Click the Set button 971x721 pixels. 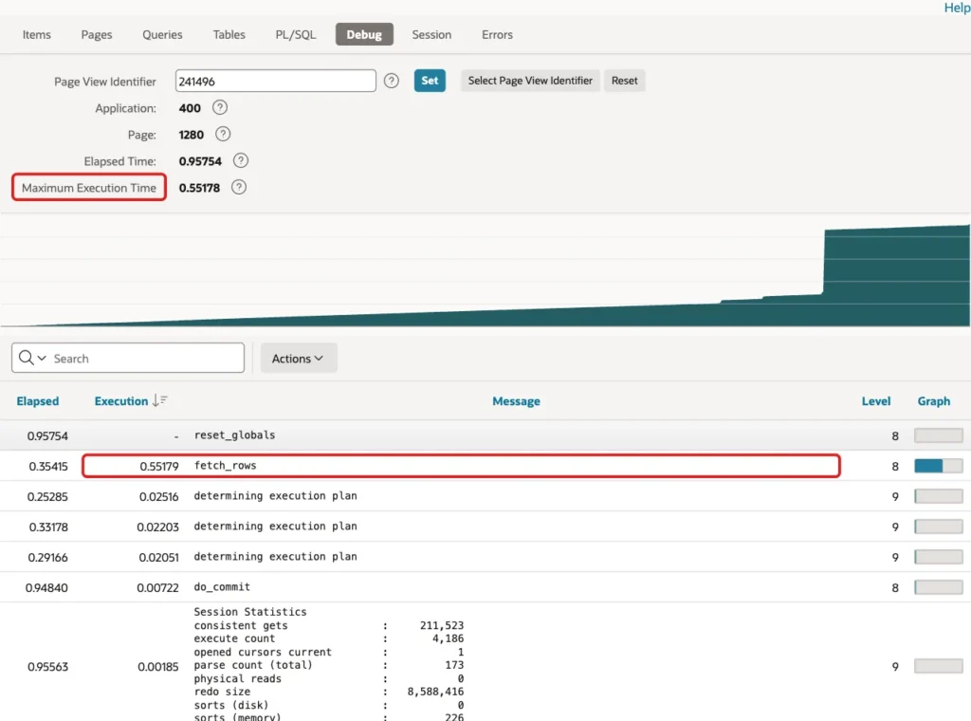tap(430, 81)
